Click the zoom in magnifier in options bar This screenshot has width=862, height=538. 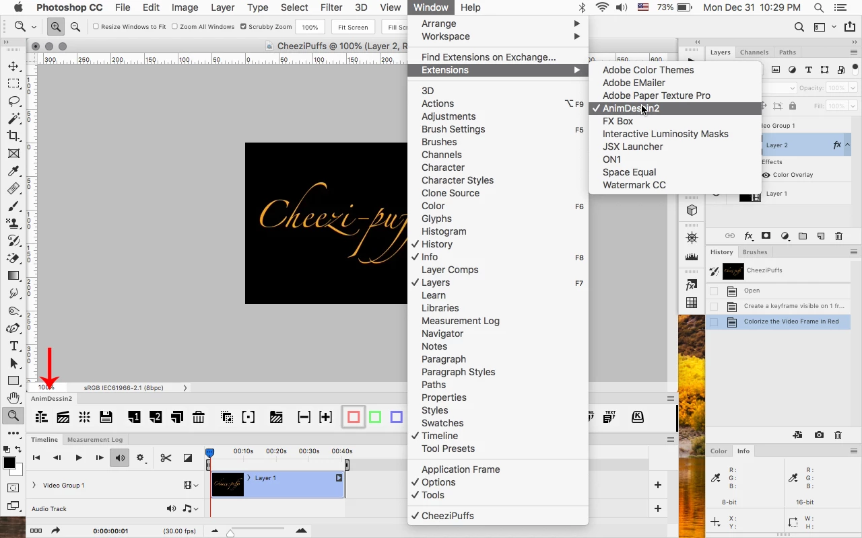[x=55, y=27]
